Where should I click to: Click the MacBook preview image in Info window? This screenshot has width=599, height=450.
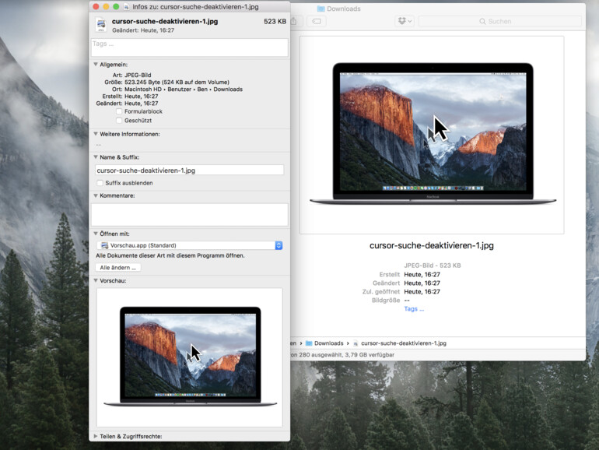pyautogui.click(x=191, y=357)
